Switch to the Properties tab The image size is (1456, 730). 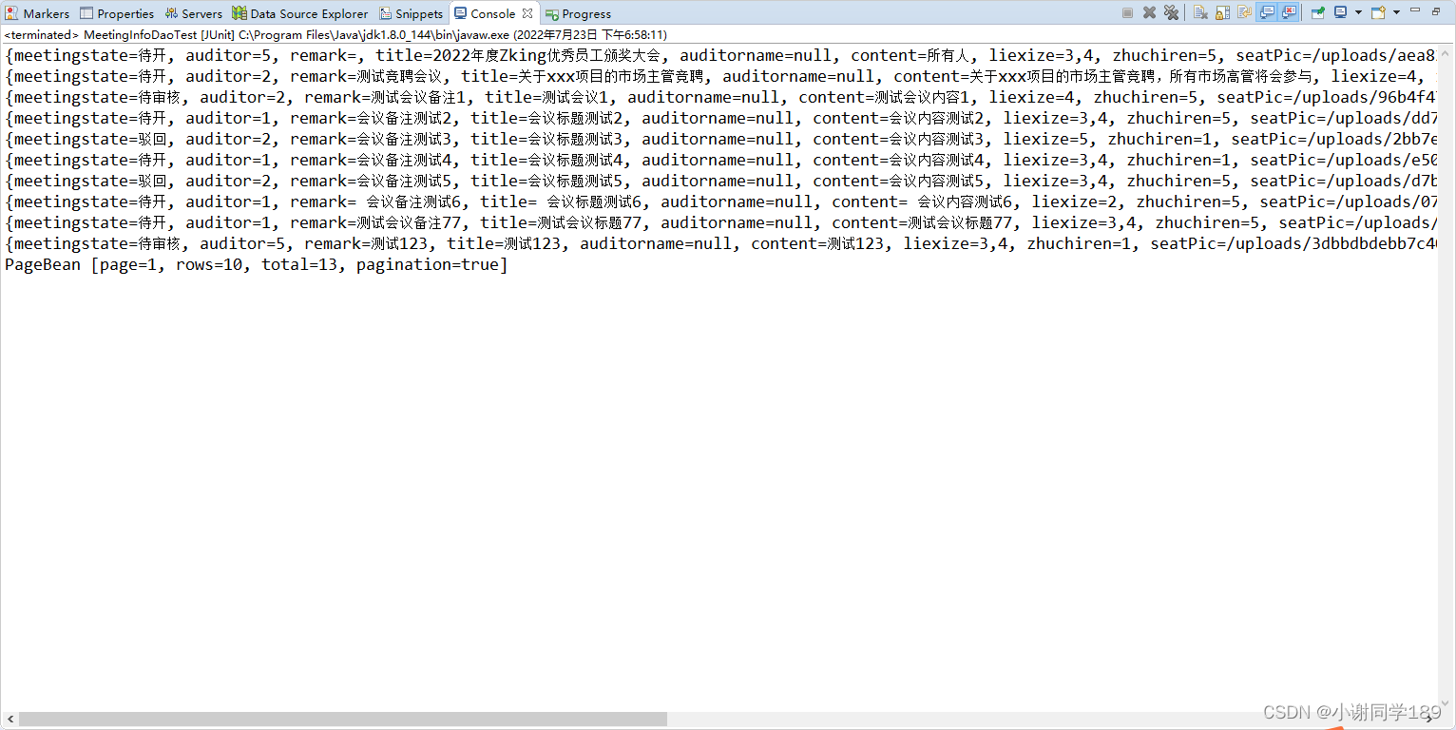pyautogui.click(x=117, y=13)
